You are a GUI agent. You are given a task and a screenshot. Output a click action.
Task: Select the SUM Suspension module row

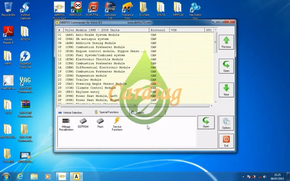point(135,75)
